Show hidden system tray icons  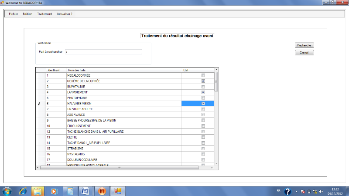click(x=297, y=192)
